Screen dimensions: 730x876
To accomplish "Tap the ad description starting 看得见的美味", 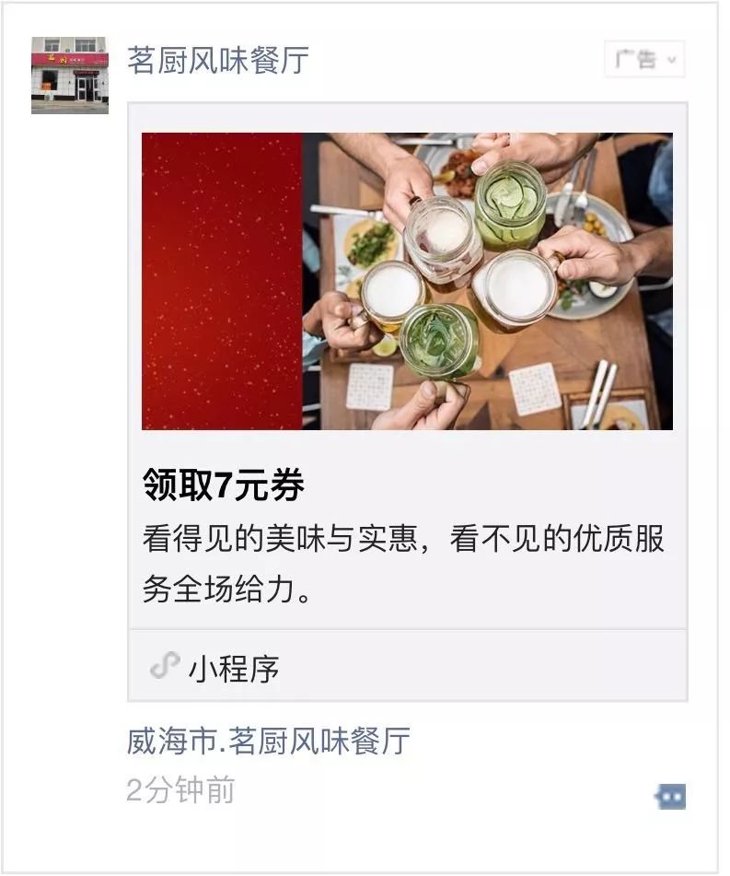I will click(403, 564).
